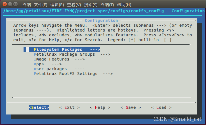Viewport: 206px width, 125px height.
Task: Click the 'Arrow keys navigate the menu' help text
Action: [50, 25]
